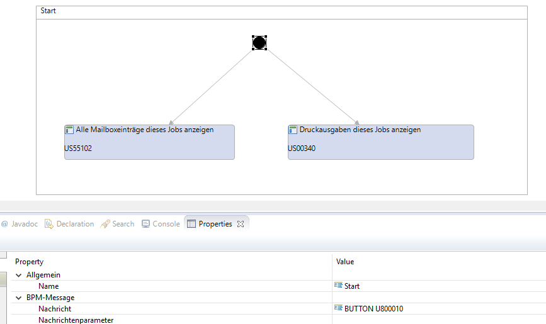Click the form icon on the Mailboxeinträge node
This screenshot has width=546, height=324.
[x=69, y=130]
